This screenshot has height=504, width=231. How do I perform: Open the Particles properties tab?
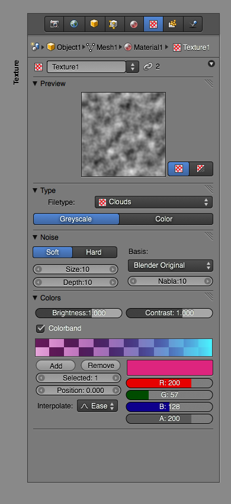[x=173, y=24]
